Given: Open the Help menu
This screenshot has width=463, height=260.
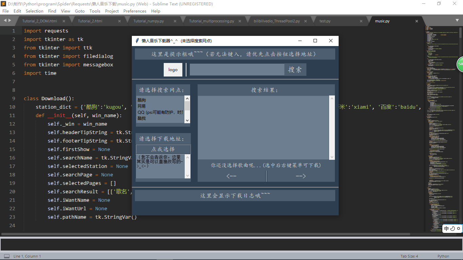Looking at the screenshot, I should coord(156,11).
